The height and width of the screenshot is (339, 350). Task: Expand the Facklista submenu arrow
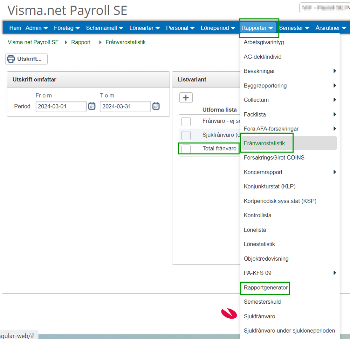tap(334, 114)
